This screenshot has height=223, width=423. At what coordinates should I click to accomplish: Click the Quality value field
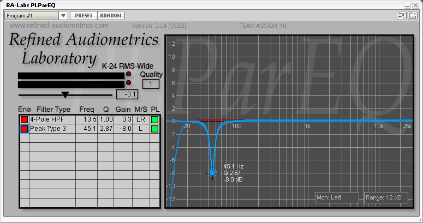tap(151, 84)
